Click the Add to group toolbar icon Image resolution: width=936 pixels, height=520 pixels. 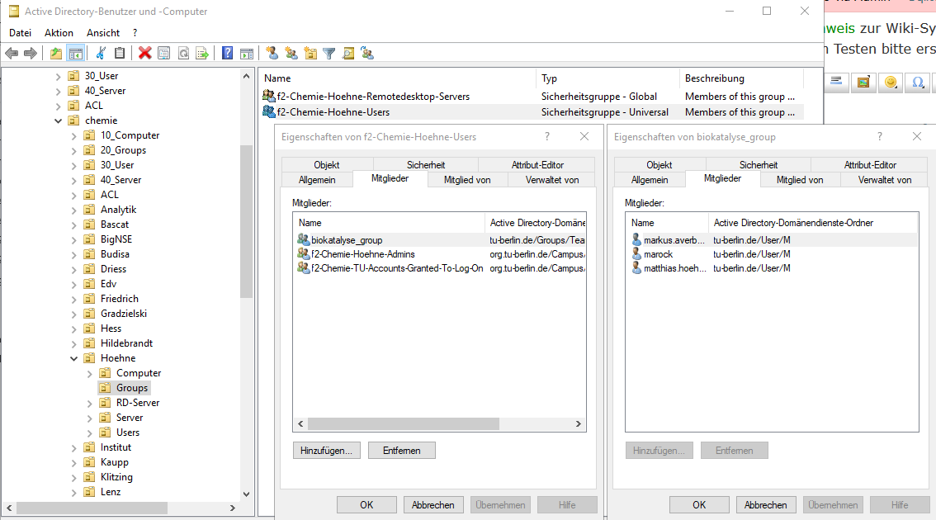tap(367, 53)
